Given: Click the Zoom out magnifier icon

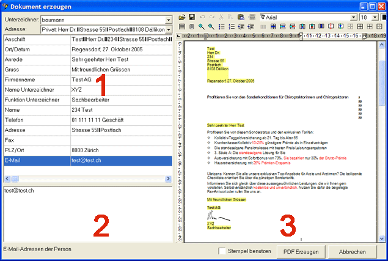Looking at the screenshot, I should (211, 28).
